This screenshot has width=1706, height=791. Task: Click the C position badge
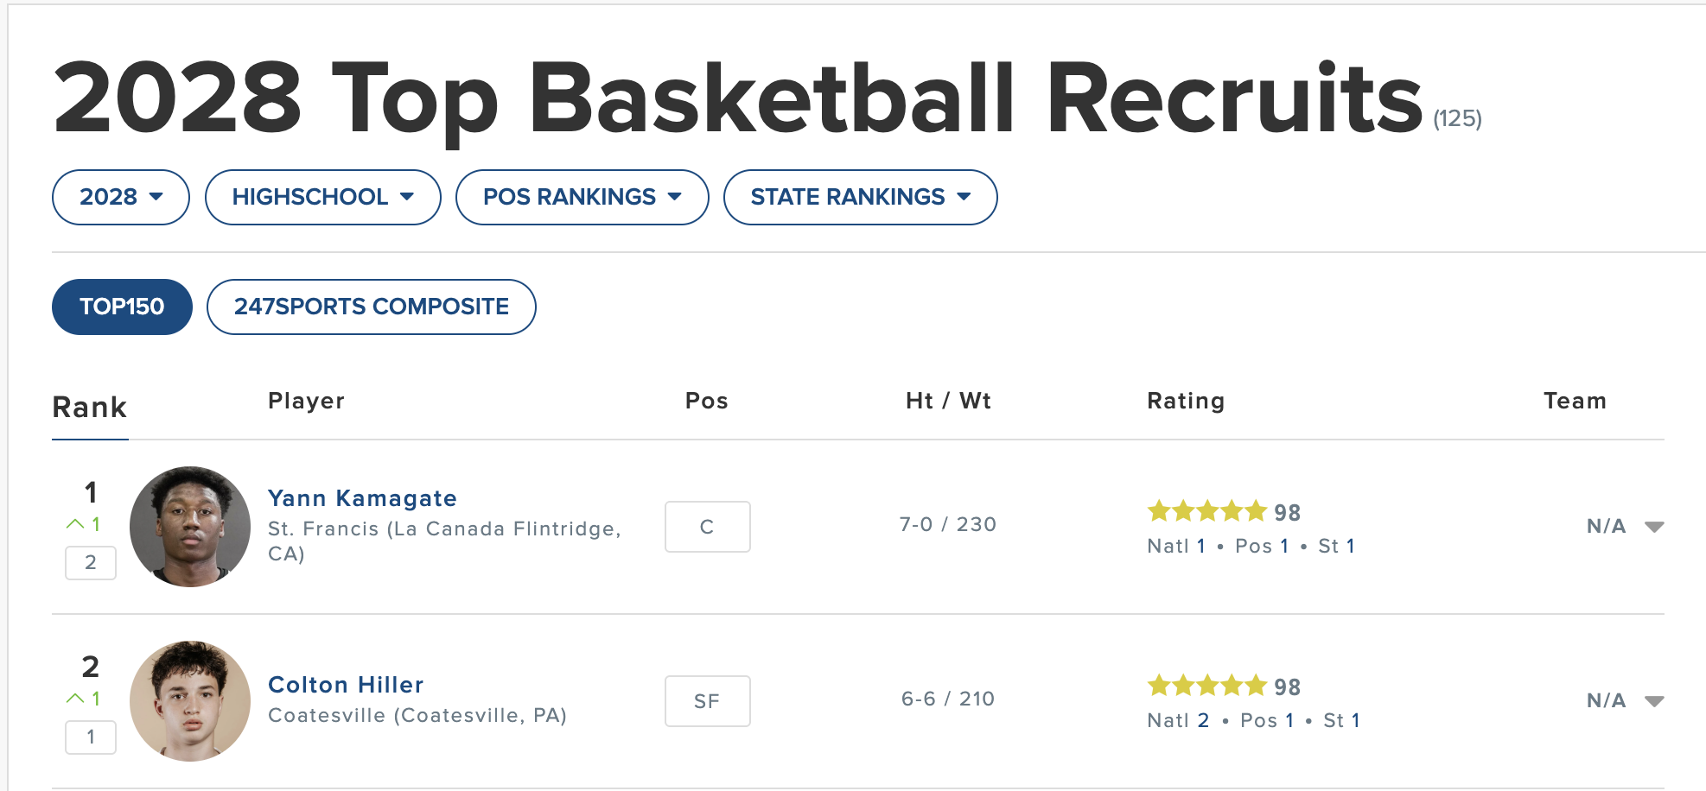[x=708, y=527]
